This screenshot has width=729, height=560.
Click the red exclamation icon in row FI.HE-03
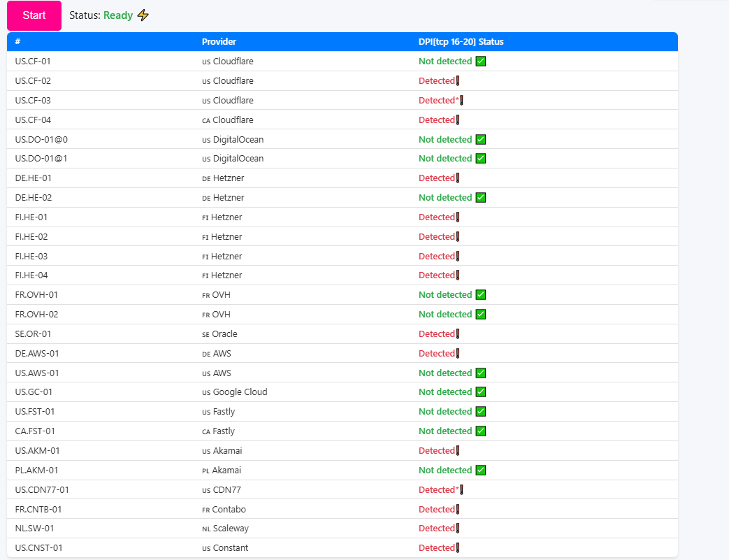click(458, 257)
